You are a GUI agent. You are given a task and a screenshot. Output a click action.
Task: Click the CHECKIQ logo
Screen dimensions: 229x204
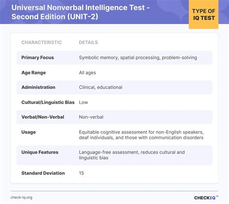[x=206, y=198]
